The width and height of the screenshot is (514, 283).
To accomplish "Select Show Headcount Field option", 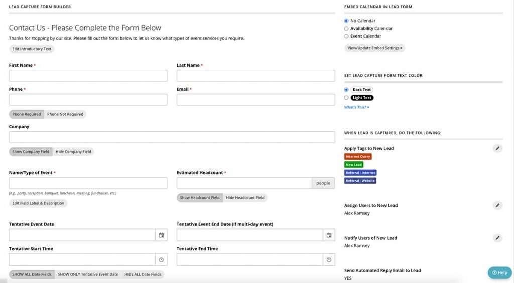I will 200,198.
